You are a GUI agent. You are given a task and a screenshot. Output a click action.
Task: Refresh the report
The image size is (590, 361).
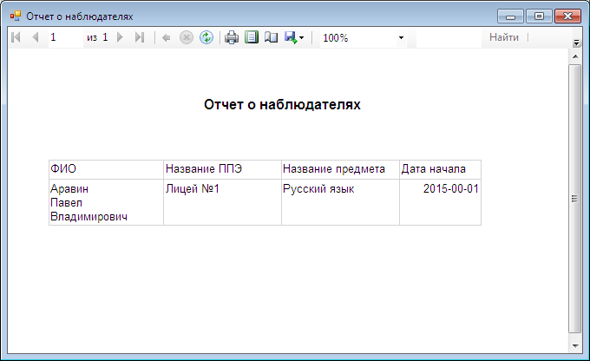point(206,37)
